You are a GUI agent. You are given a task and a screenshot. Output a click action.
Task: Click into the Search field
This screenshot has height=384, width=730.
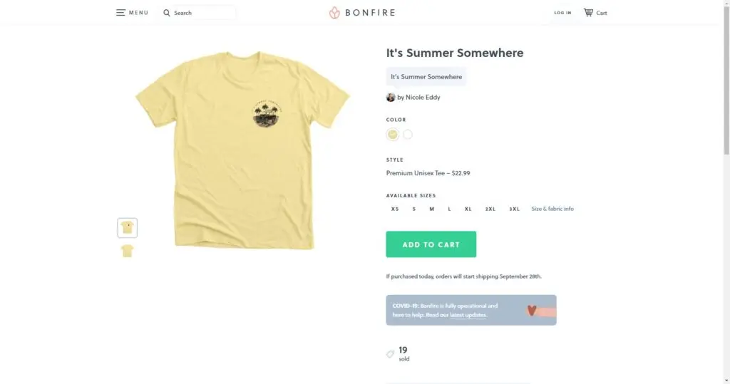click(203, 13)
